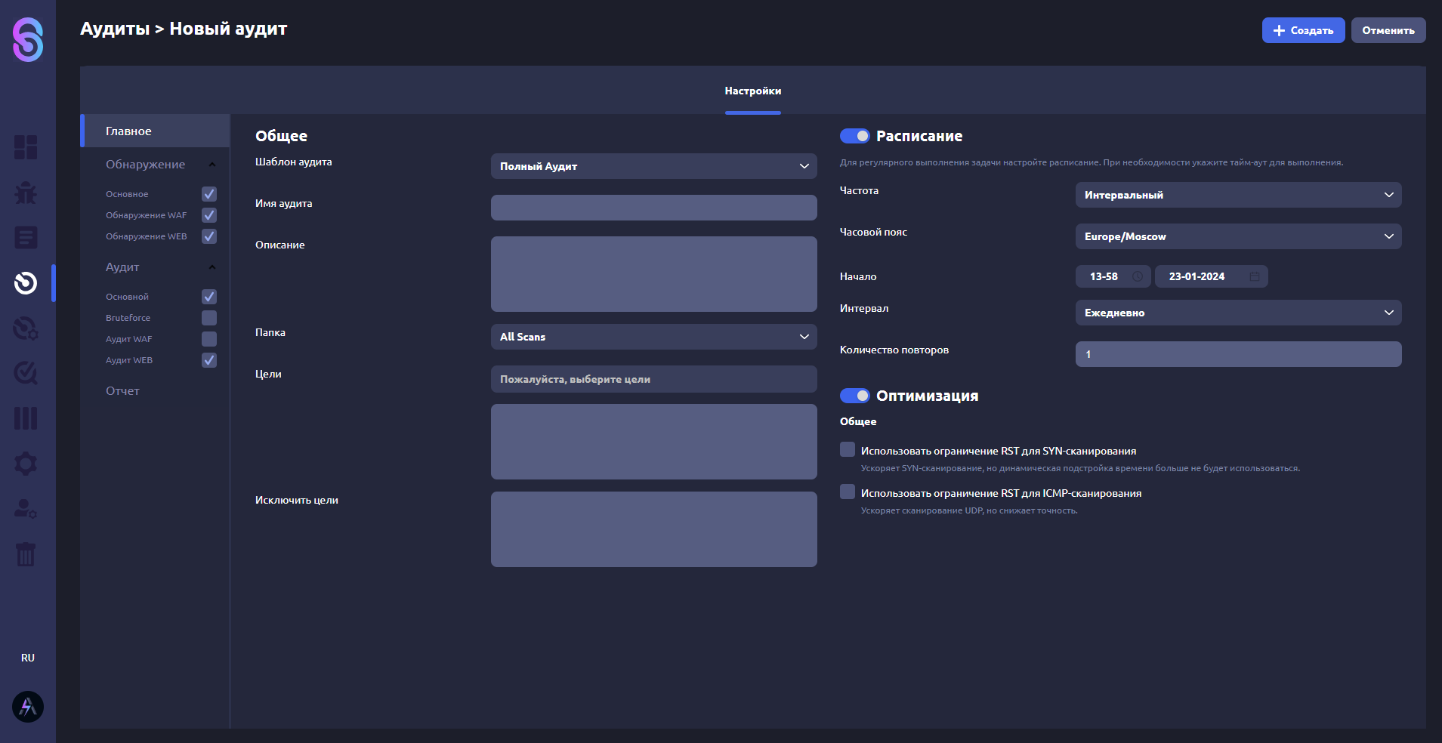Open the Интервал dropdown (Ежедневно)
Screen dimensions: 1442x743
click(1239, 313)
